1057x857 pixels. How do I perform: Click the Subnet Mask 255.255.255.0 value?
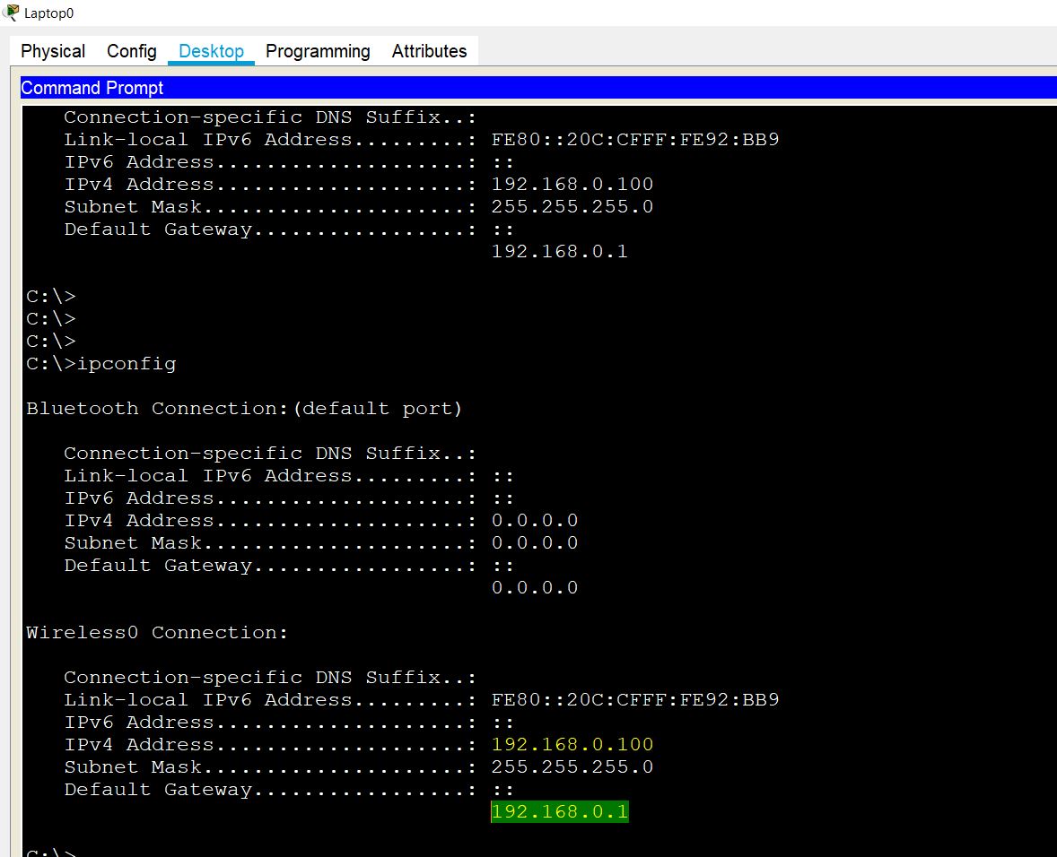[572, 766]
